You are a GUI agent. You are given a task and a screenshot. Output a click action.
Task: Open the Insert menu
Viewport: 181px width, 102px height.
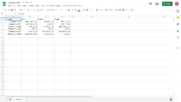pyautogui.click(x=25, y=6)
